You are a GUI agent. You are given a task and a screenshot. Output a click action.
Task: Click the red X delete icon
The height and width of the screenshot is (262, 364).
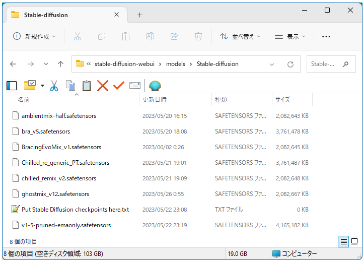[x=103, y=86]
